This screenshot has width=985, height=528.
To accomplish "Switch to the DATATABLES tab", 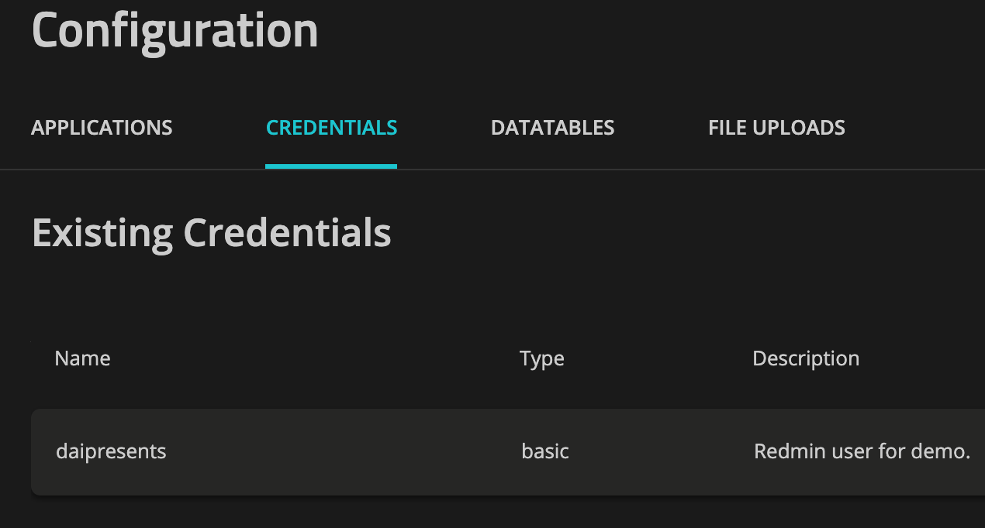I will (552, 128).
